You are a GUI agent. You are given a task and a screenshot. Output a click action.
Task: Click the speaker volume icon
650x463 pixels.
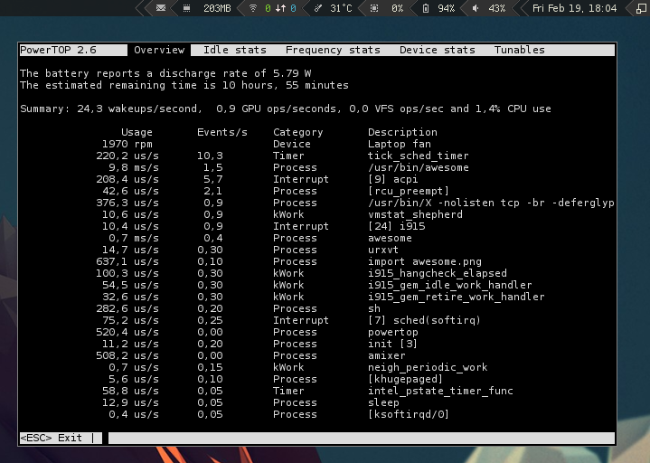[x=476, y=8]
